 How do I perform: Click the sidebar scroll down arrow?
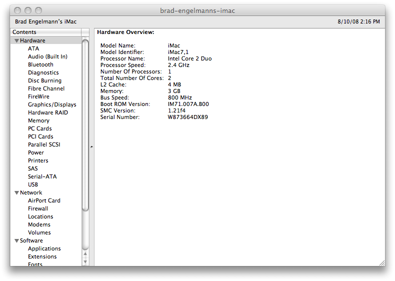(85, 262)
